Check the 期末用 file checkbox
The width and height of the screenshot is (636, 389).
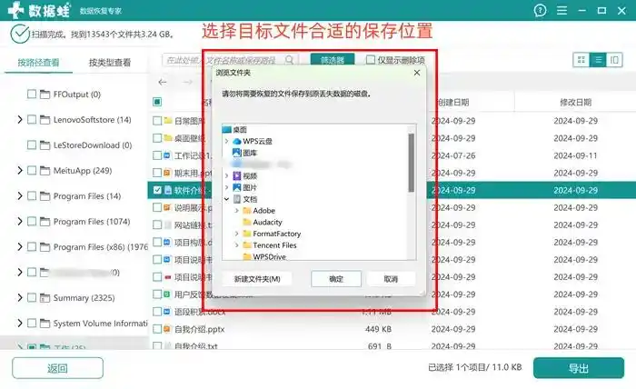pos(157,173)
